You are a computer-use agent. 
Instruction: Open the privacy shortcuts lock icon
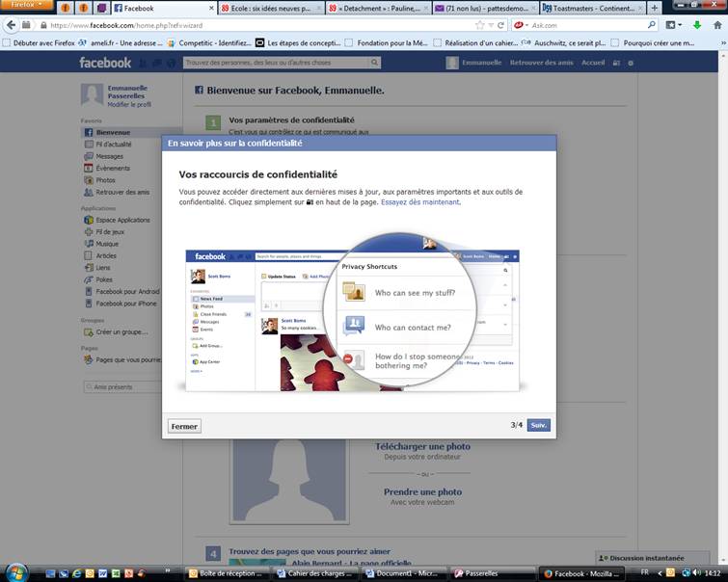coord(616,63)
